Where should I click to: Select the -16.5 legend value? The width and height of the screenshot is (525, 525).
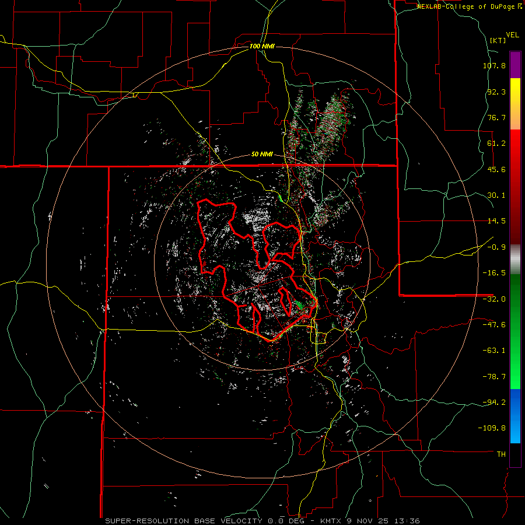click(494, 273)
